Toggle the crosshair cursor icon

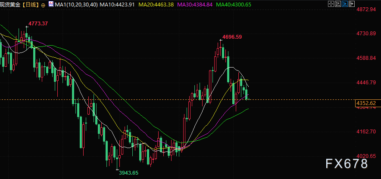coord(331,4)
